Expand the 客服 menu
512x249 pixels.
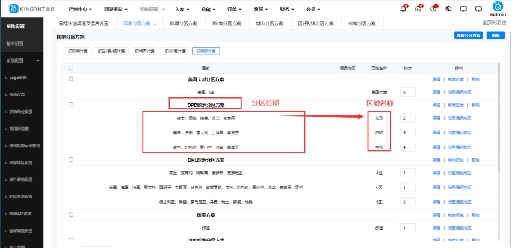(x=261, y=10)
